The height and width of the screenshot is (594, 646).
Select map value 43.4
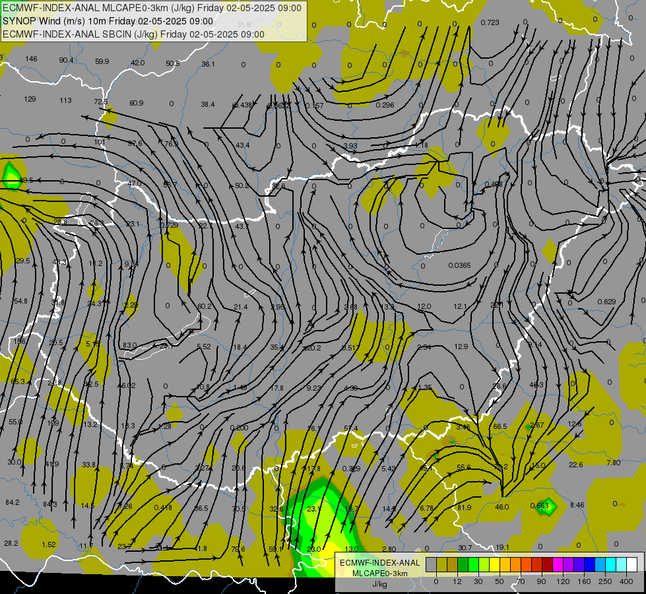pyautogui.click(x=243, y=145)
